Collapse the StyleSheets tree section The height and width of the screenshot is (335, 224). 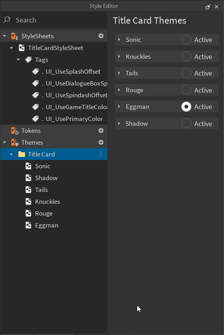tap(4, 36)
